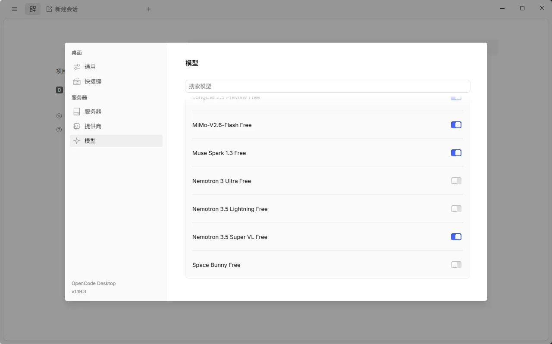The width and height of the screenshot is (552, 344).
Task: Enable the Nemotron 3 Ultra Free model
Action: click(456, 181)
